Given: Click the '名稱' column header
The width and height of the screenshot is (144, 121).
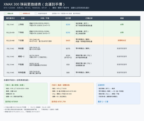Looking at the screenshot, I should [23, 18].
